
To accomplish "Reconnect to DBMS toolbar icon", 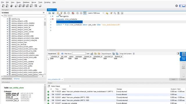I will click(40, 6).
